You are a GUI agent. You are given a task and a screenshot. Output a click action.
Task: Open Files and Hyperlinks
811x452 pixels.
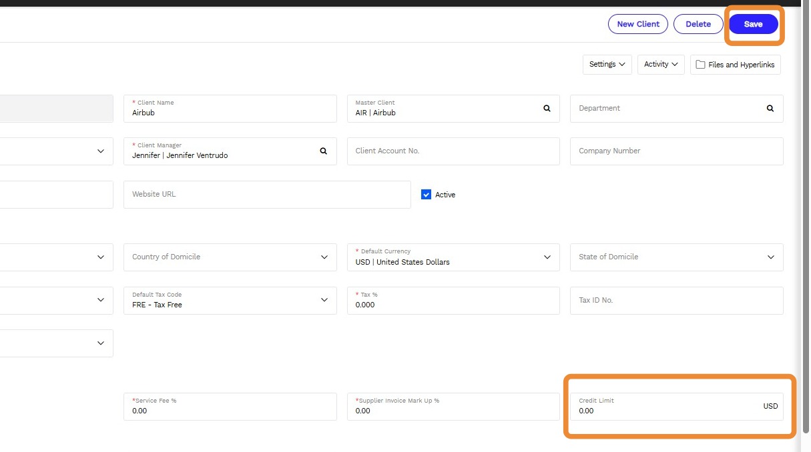tap(736, 65)
